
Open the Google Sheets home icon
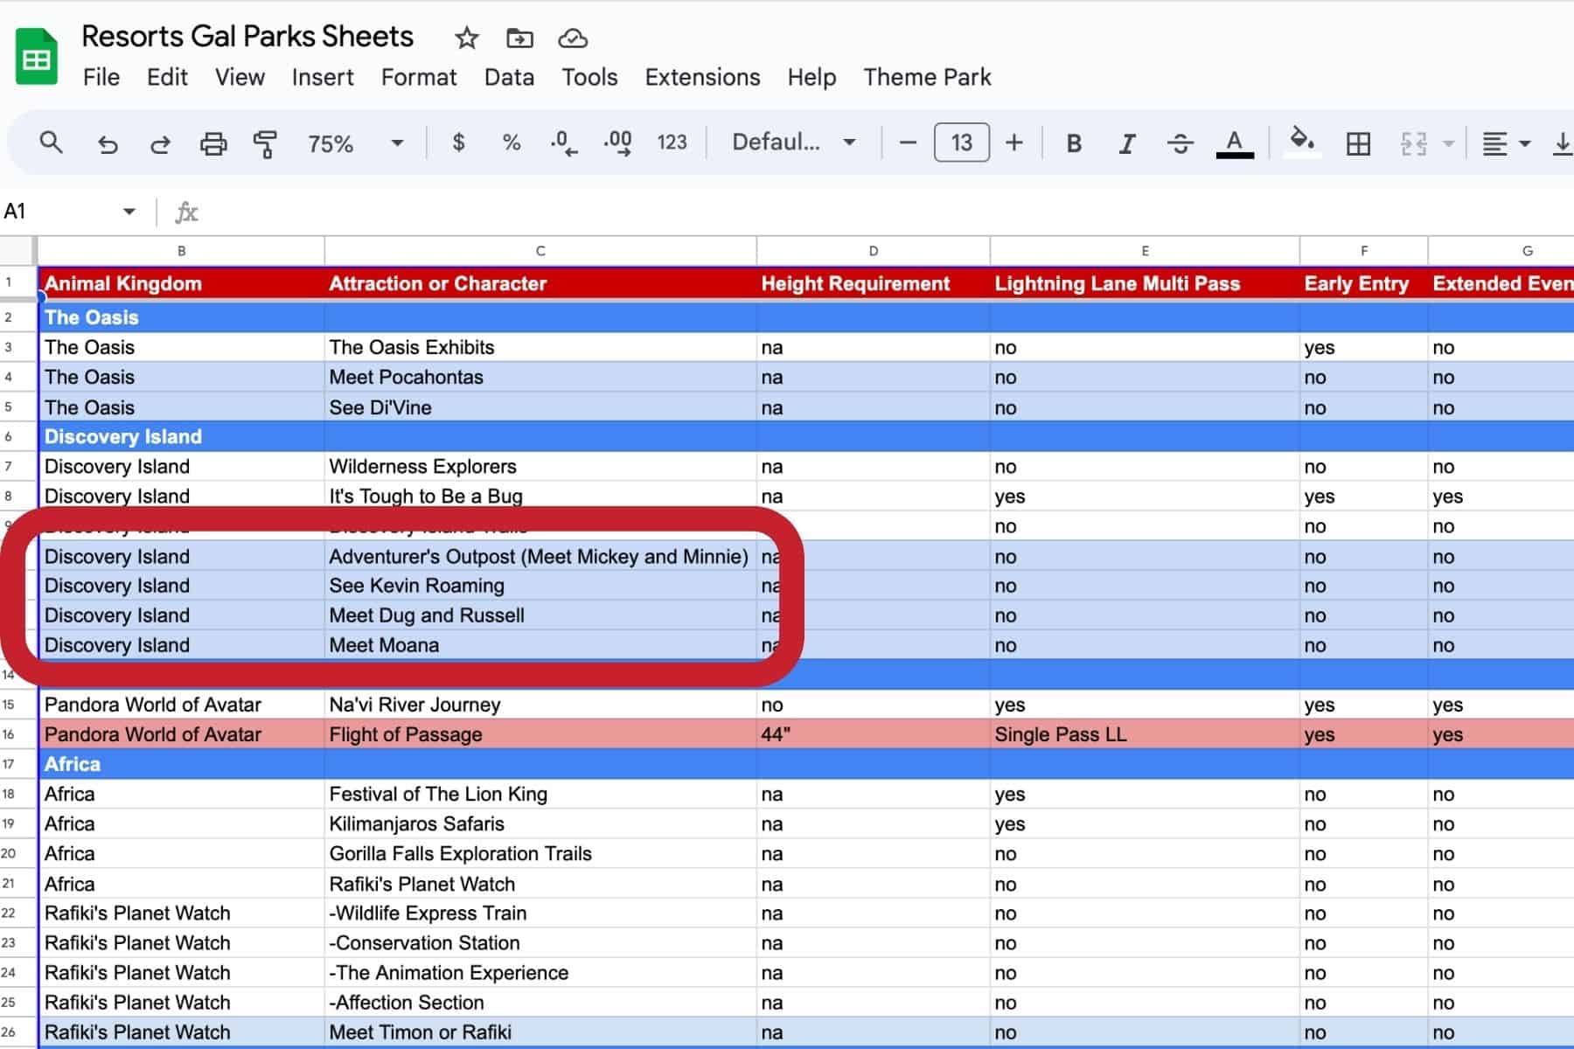[37, 57]
